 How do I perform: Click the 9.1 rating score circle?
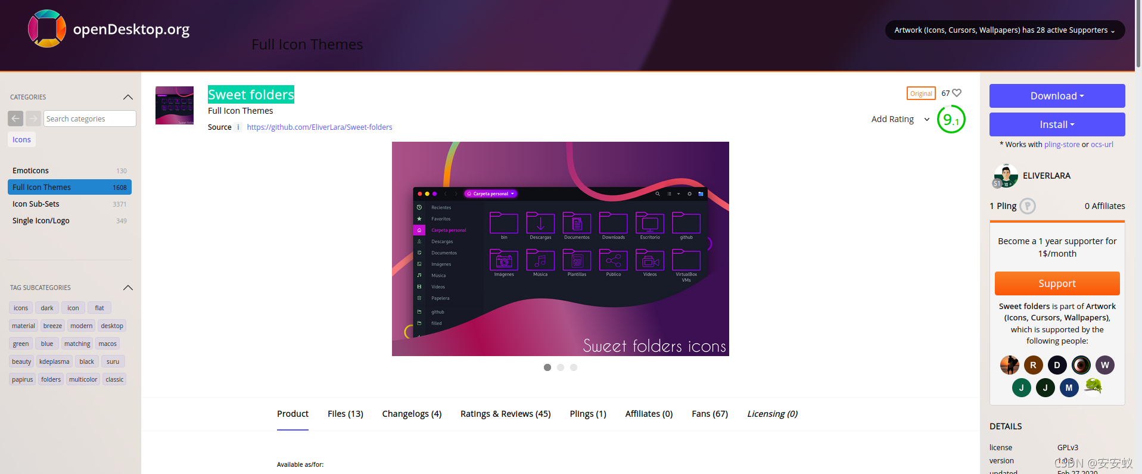(x=951, y=120)
